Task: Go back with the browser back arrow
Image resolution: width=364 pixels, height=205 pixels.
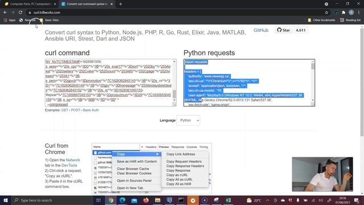Action: tap(5, 13)
